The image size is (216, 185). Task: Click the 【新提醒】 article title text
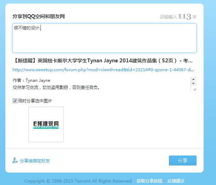coord(103,61)
